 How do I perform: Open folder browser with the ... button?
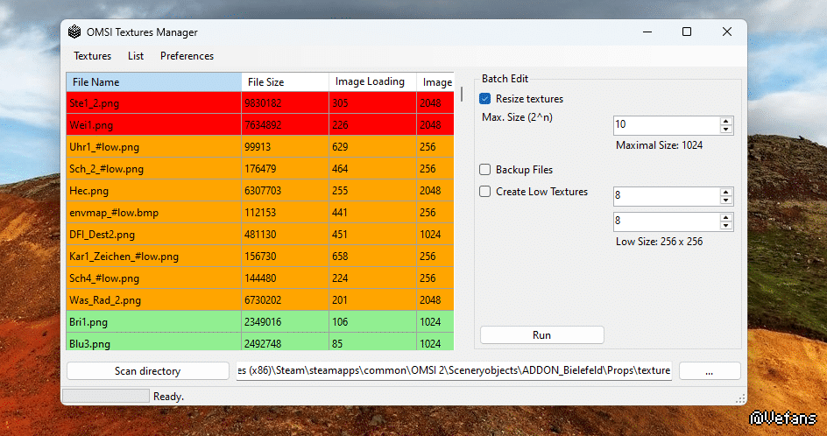tap(709, 371)
